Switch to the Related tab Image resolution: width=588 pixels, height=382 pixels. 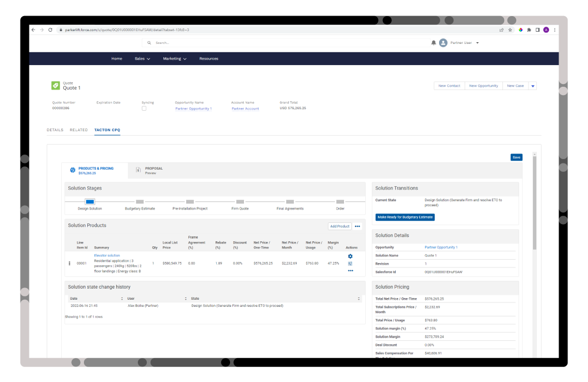point(78,130)
